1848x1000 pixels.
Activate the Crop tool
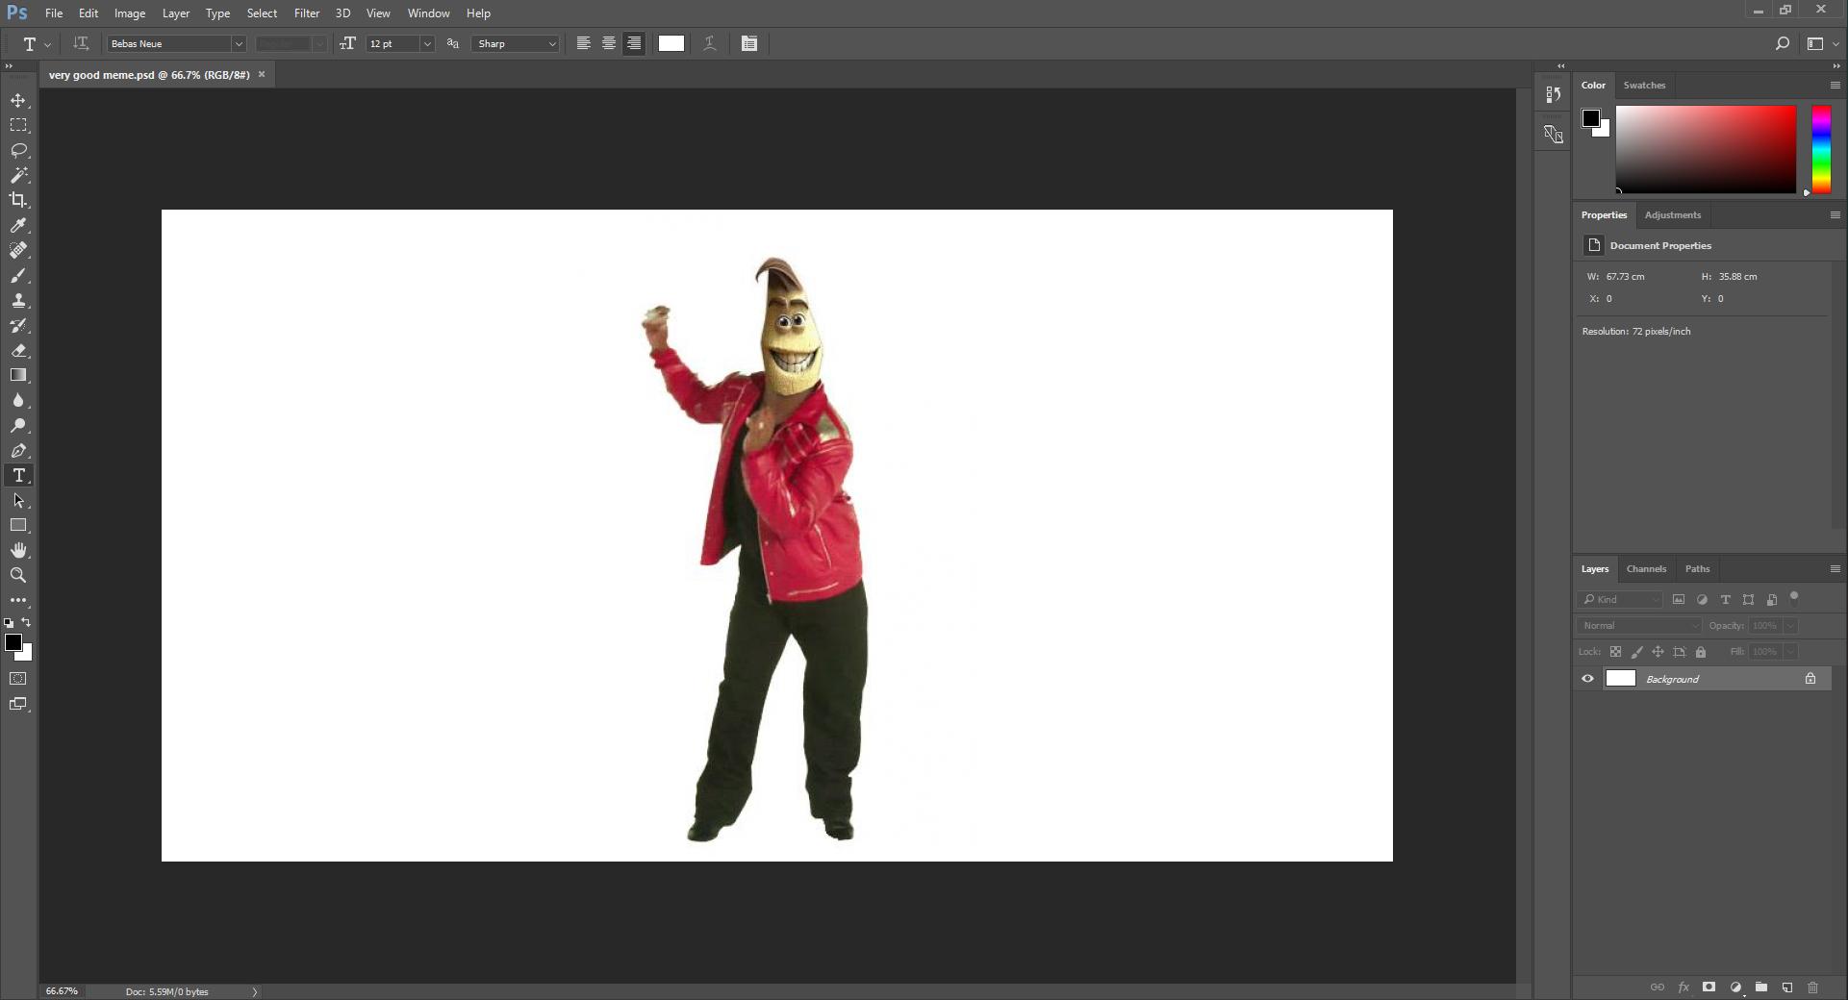[18, 200]
